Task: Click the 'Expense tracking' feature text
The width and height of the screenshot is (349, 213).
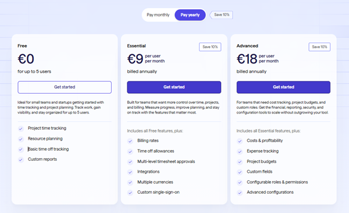Action: point(263,151)
